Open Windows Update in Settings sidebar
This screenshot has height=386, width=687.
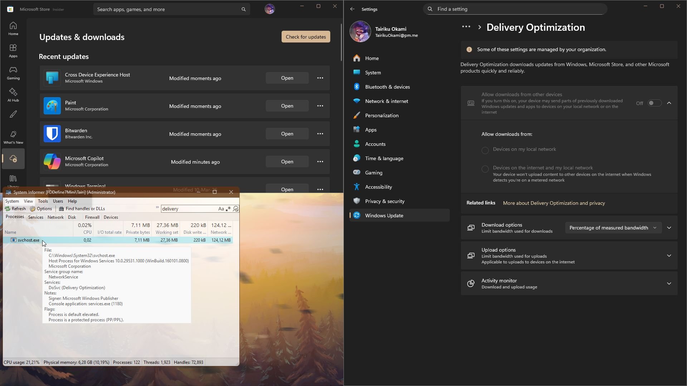(x=399, y=216)
